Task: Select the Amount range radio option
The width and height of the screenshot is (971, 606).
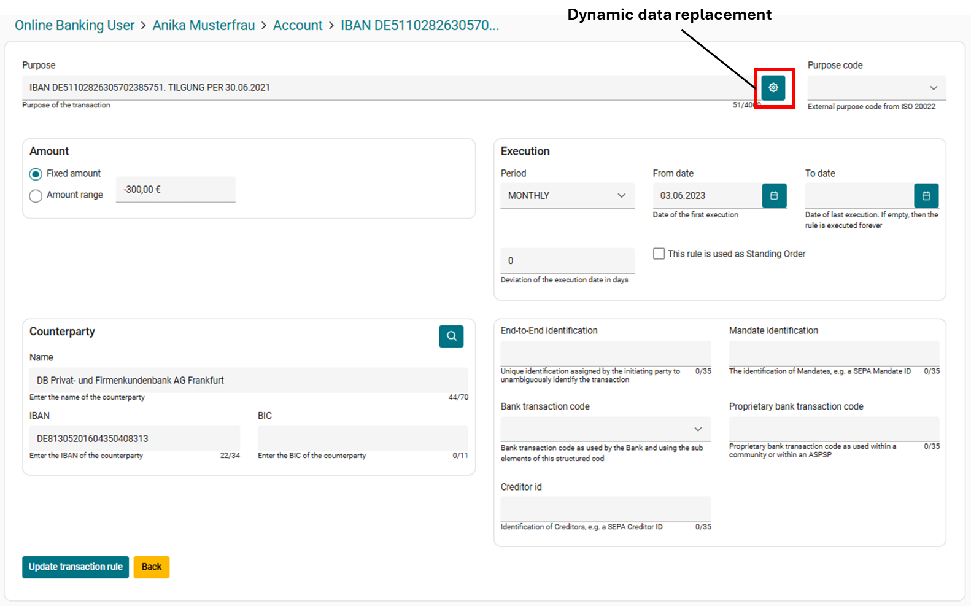Action: tap(36, 196)
